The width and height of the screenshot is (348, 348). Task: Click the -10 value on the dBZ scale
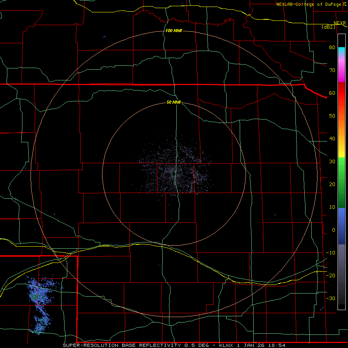coord(331,253)
